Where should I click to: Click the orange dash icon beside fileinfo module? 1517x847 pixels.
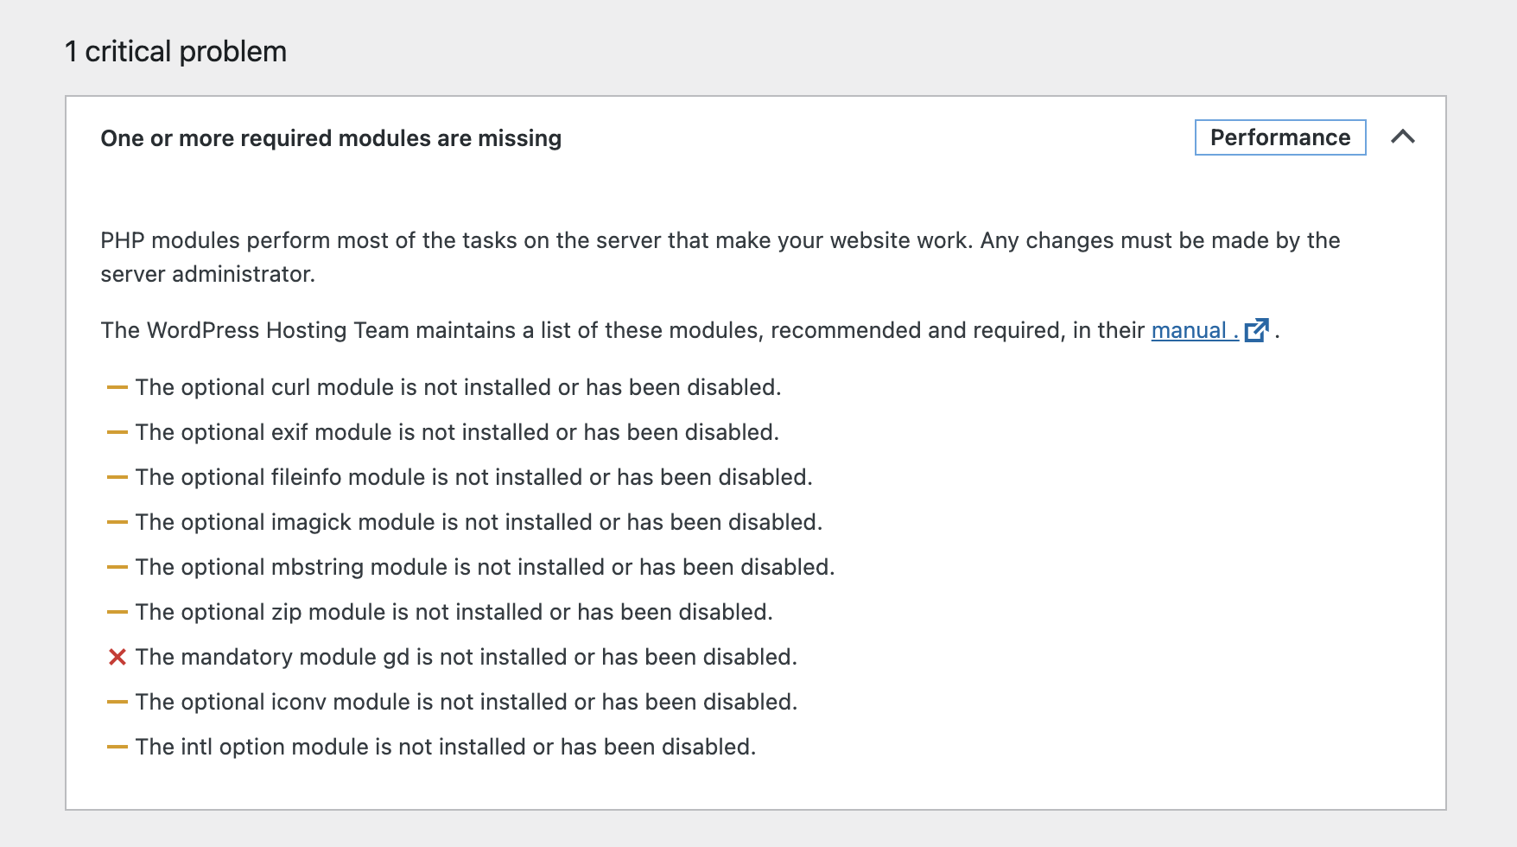[117, 477]
